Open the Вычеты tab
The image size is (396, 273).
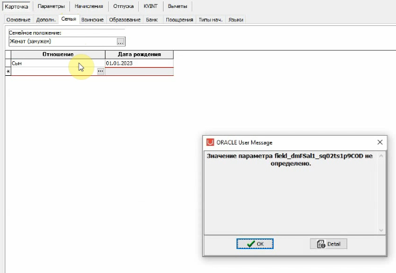[x=178, y=6]
